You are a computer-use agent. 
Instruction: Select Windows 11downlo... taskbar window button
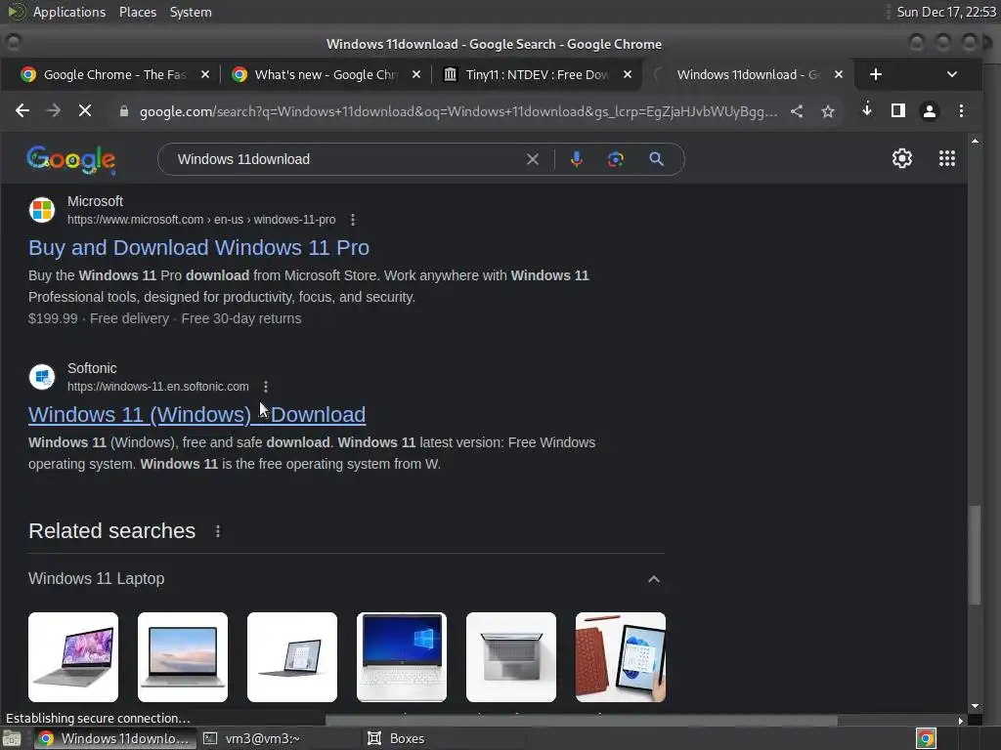pos(115,738)
